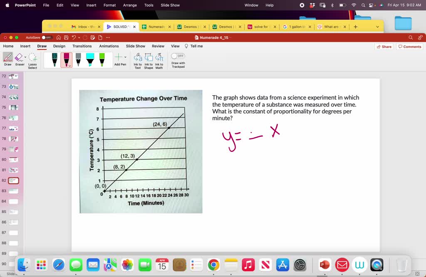The image size is (426, 277).
Task: Click the Share button
Action: pyautogui.click(x=384, y=46)
